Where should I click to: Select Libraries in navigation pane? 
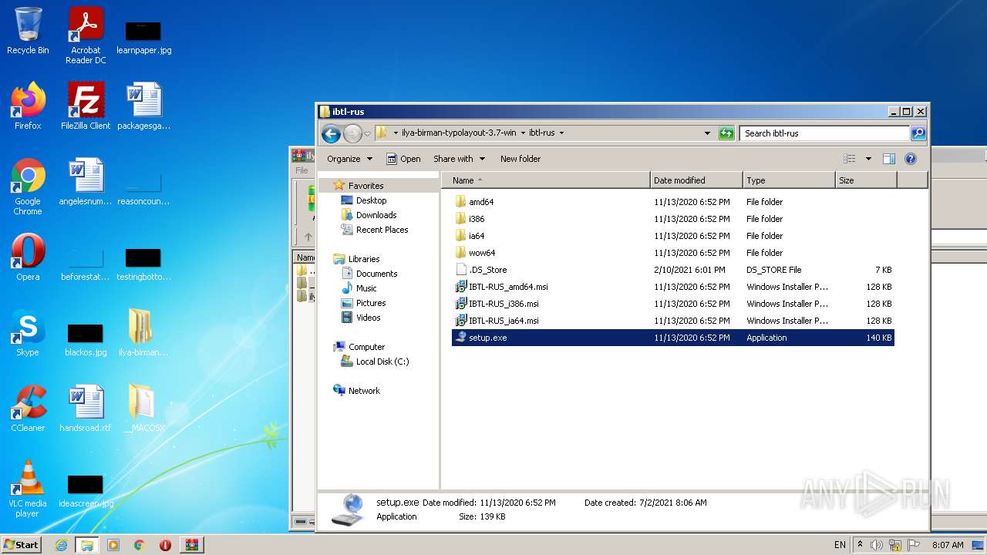(x=363, y=259)
